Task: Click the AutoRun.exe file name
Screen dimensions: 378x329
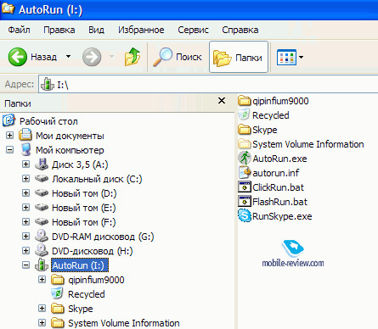Action: pyautogui.click(x=279, y=159)
